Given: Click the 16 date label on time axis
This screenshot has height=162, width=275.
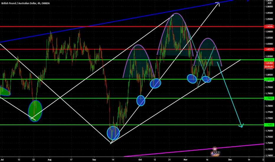Looking at the screenshot, I should pos(207,160).
